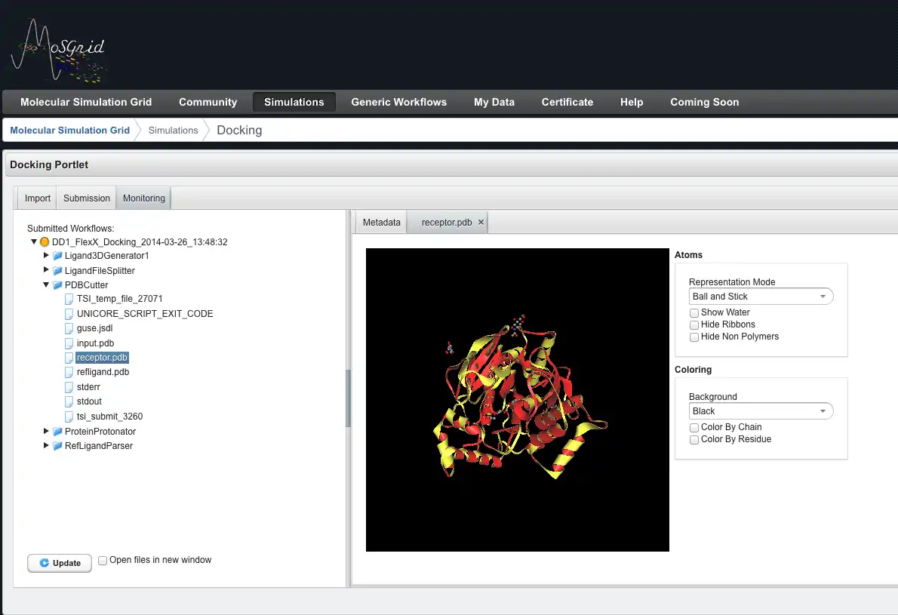The image size is (898, 615).
Task: Select the Monitoring tab
Action: click(x=143, y=198)
